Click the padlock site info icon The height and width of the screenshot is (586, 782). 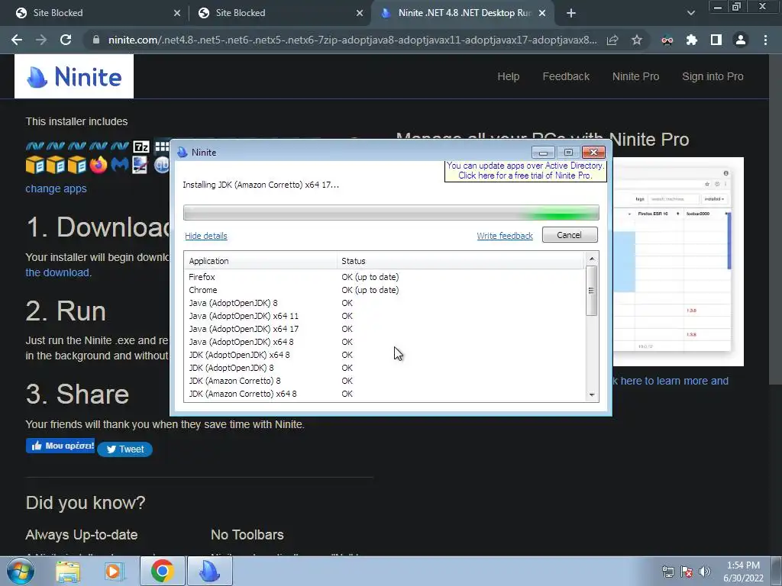pos(96,40)
